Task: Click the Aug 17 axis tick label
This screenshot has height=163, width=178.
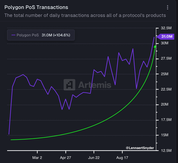Action: tap(122, 158)
